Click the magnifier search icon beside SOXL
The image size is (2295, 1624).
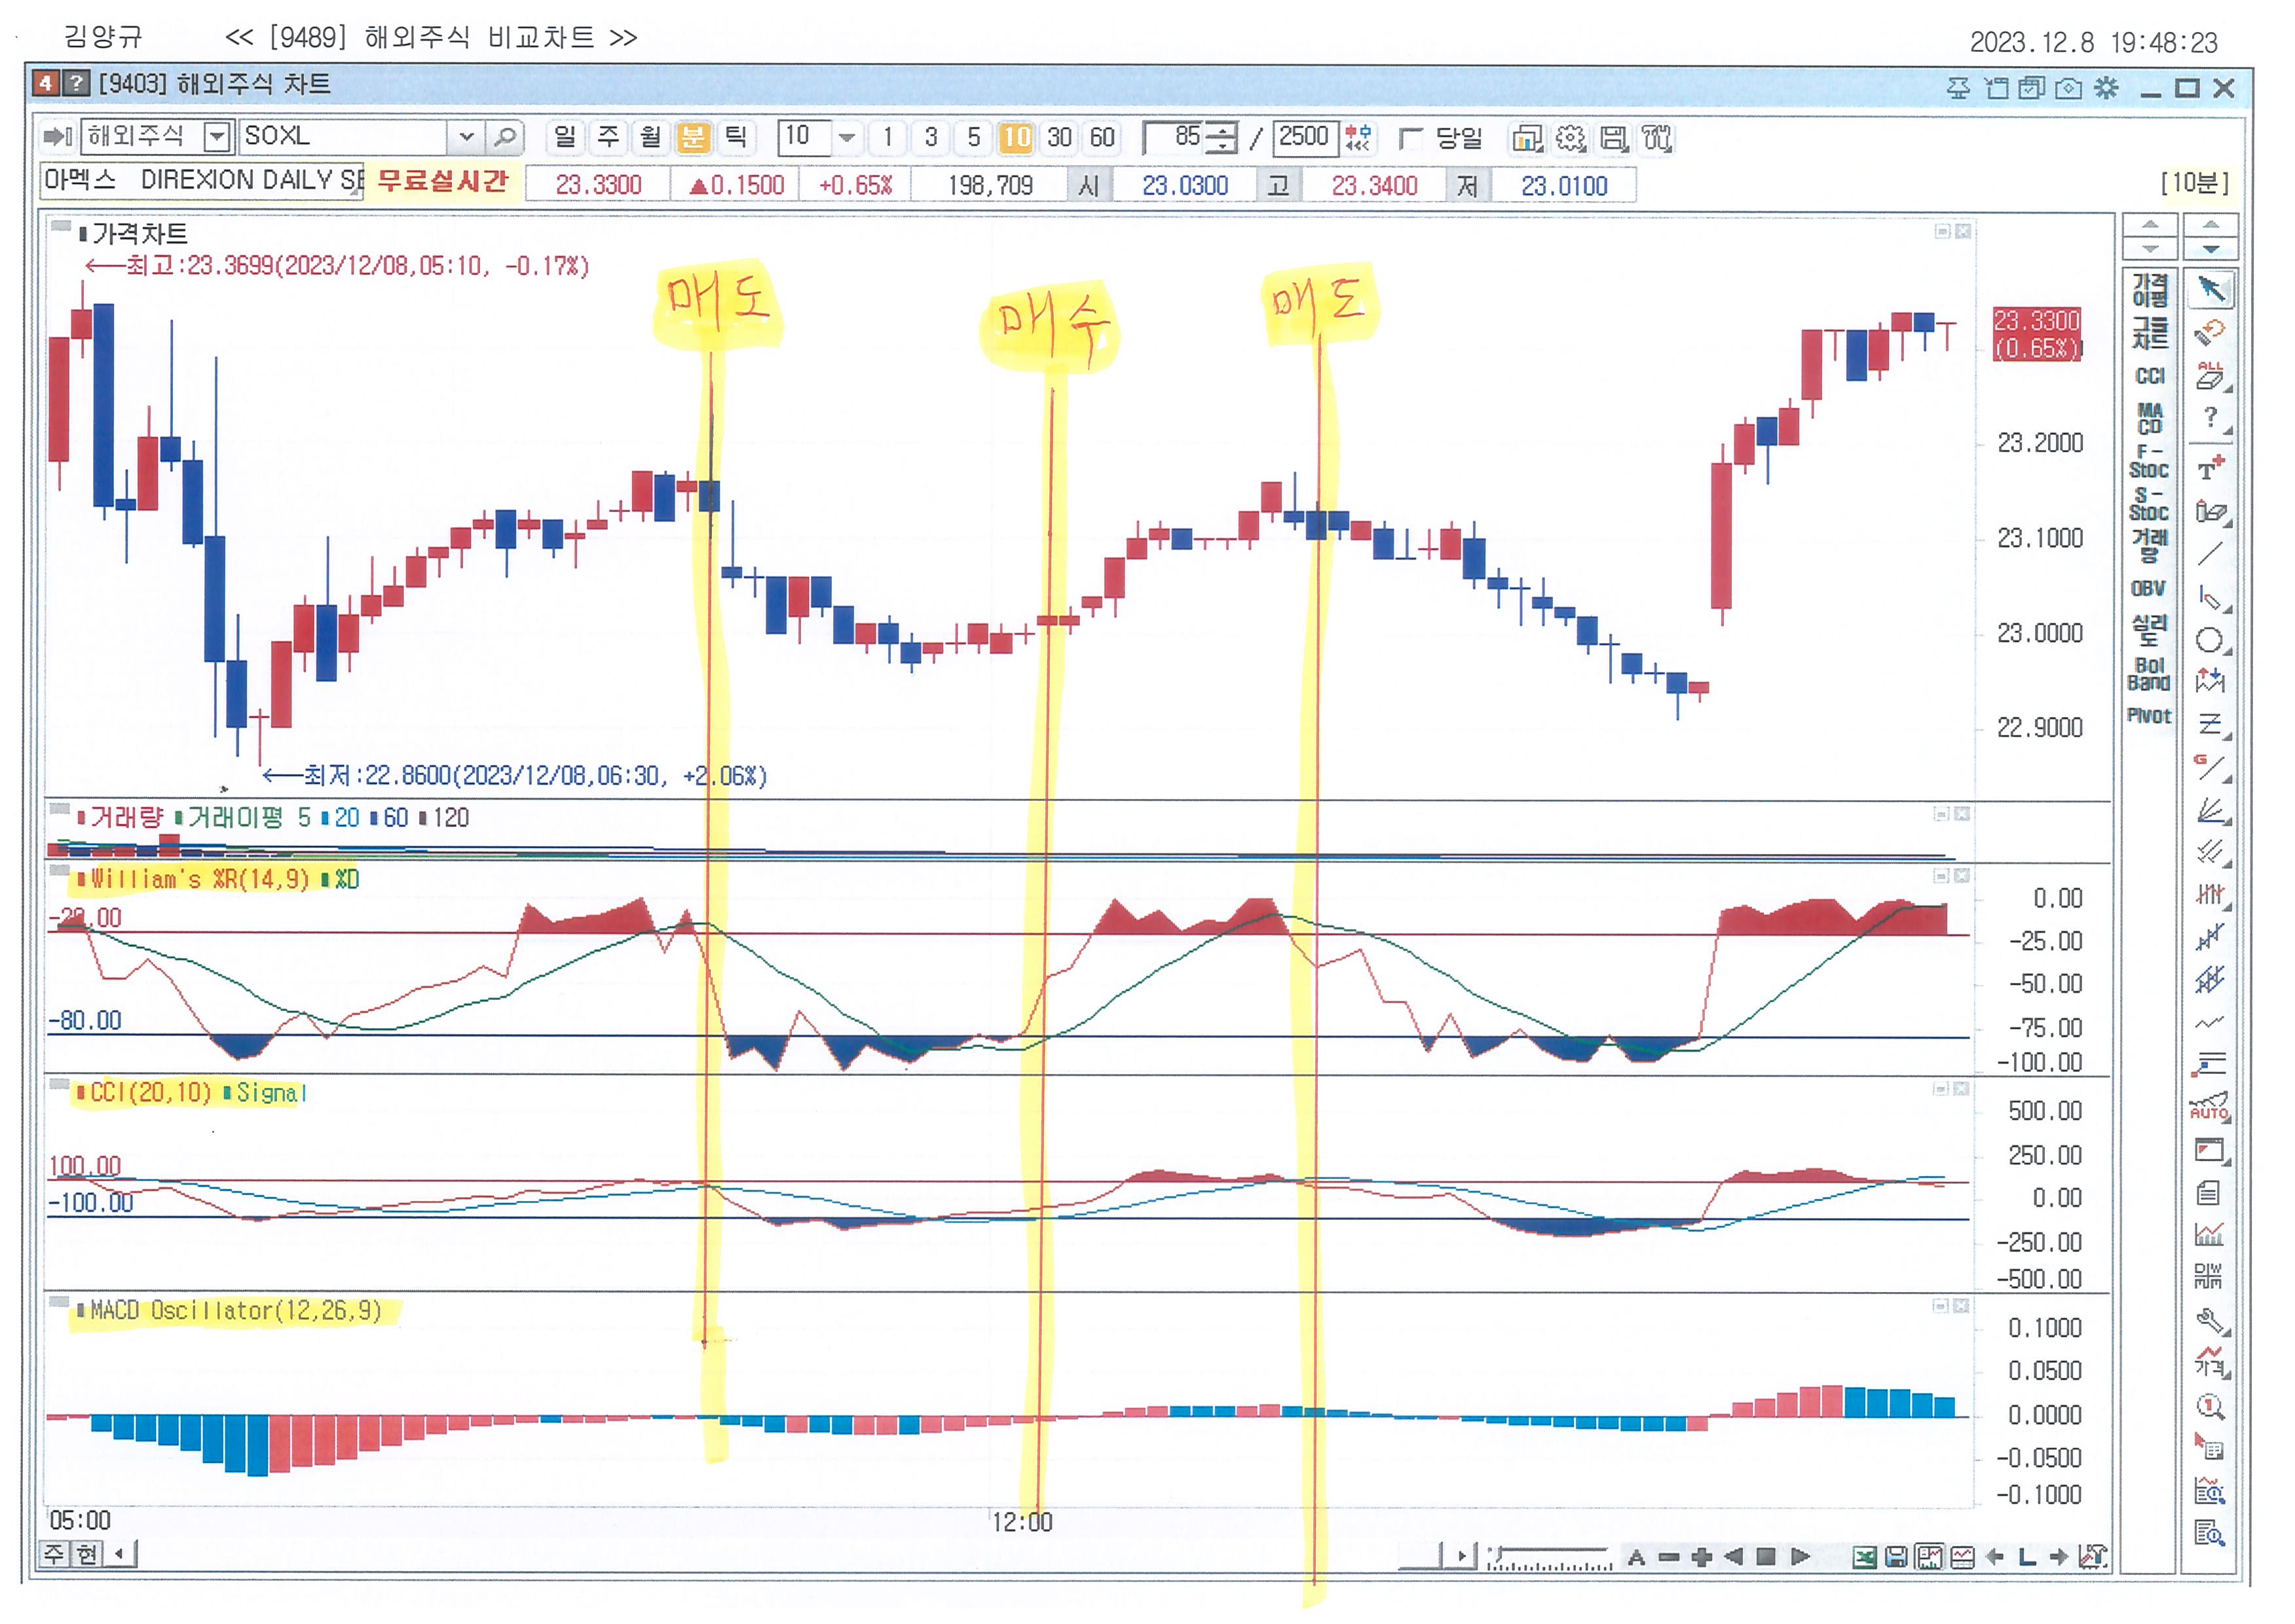click(506, 137)
